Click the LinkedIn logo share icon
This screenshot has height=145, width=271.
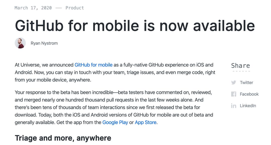click(x=234, y=105)
